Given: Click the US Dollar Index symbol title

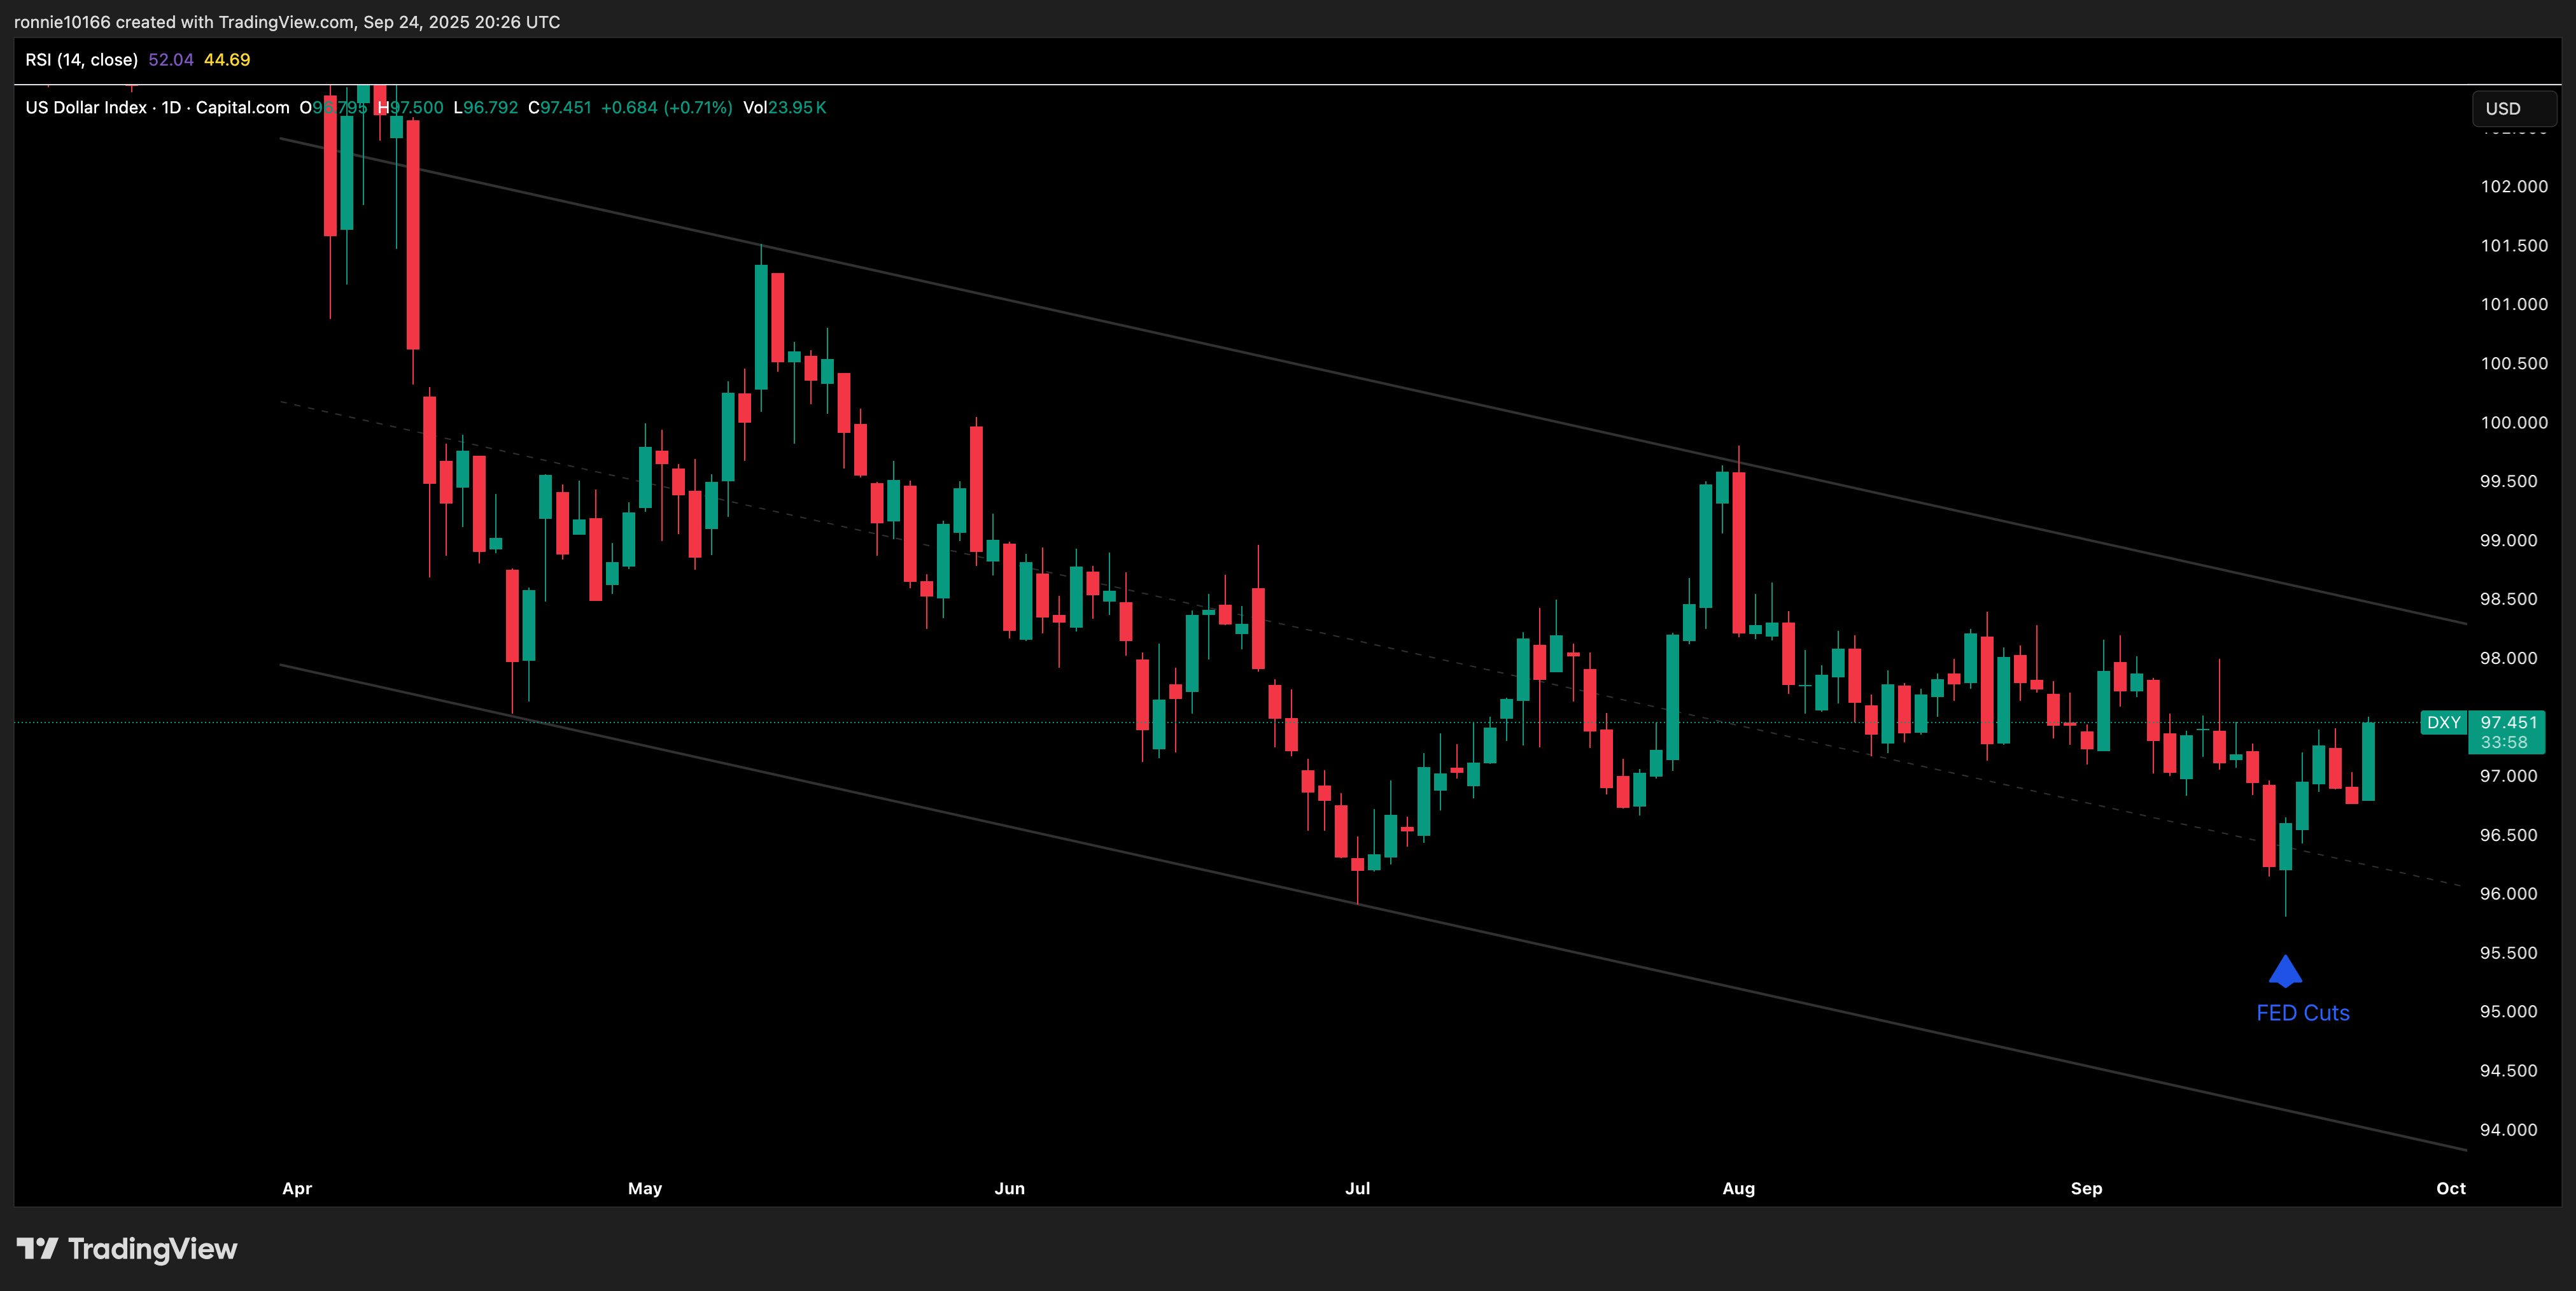Looking at the screenshot, I should (x=86, y=108).
